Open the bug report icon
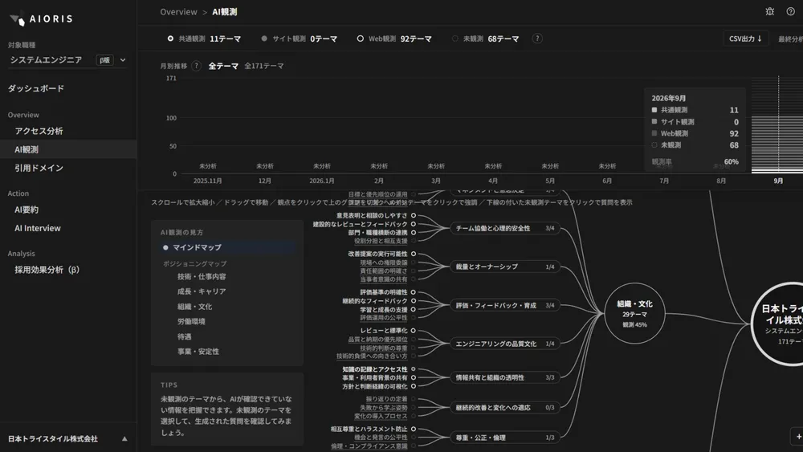The width and height of the screenshot is (803, 452). [770, 11]
